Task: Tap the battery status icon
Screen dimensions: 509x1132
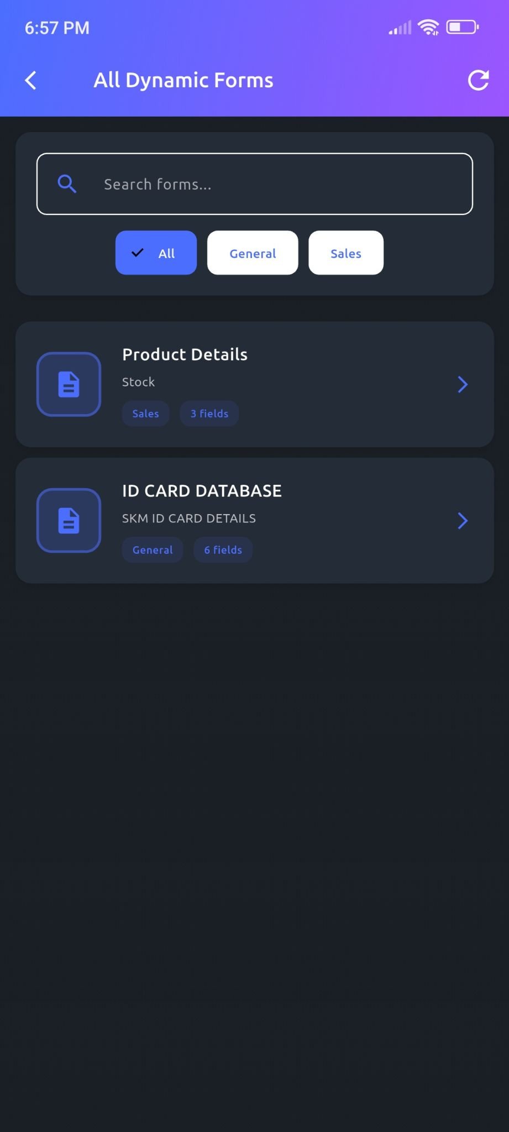Action: pyautogui.click(x=462, y=27)
